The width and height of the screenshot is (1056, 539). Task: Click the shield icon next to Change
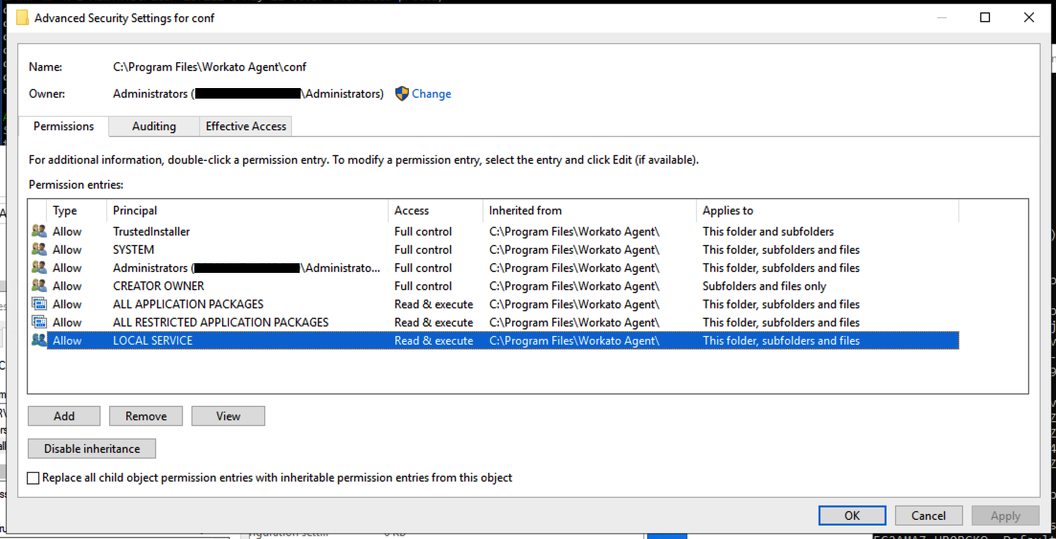click(x=402, y=94)
